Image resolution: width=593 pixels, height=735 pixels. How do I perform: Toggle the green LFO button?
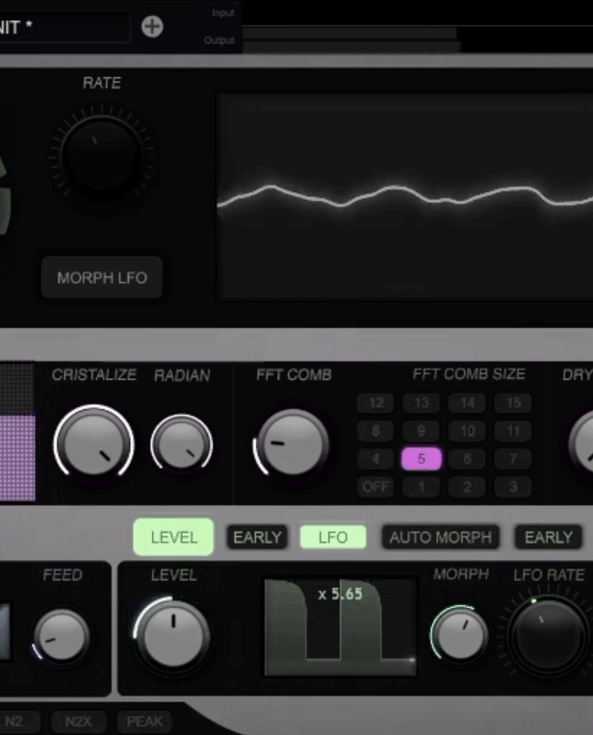(x=333, y=537)
